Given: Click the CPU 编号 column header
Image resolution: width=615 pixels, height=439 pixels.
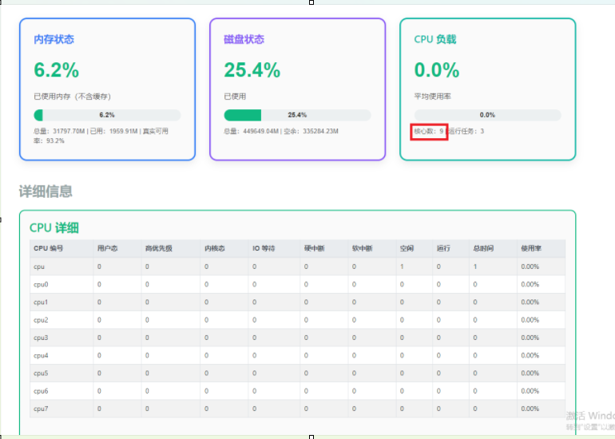Looking at the screenshot, I should tap(48, 248).
